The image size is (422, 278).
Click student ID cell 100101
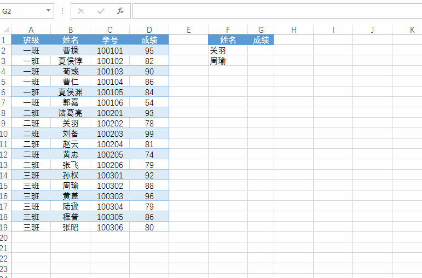click(x=110, y=50)
